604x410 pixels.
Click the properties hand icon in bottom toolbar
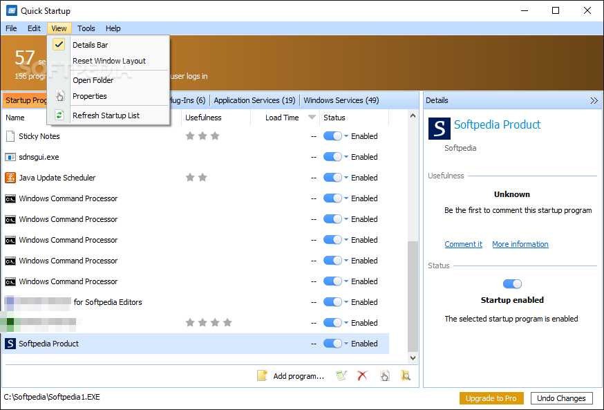point(384,375)
